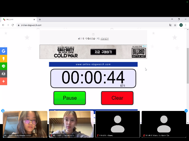
Task: Open the Chrome profile avatar menu
Action: click(x=181, y=25)
